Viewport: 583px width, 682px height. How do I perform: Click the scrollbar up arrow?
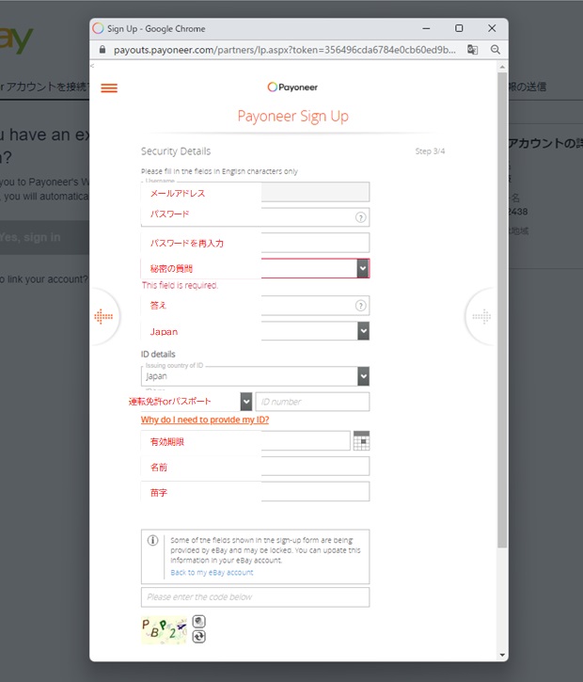point(502,67)
